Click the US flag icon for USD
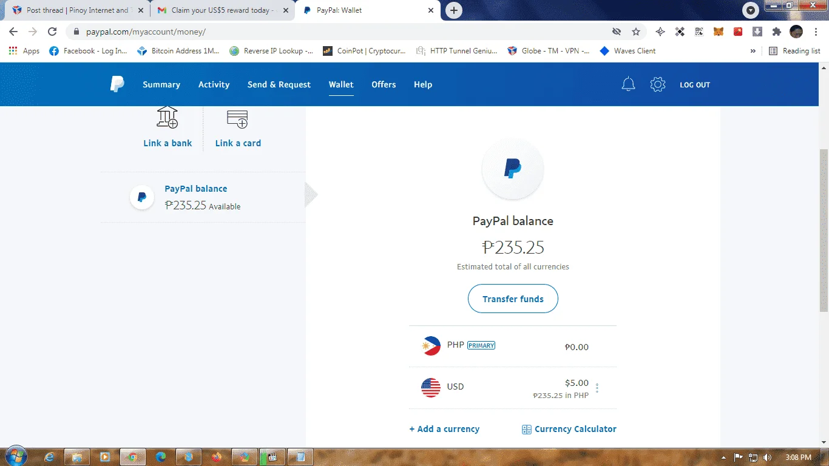 [431, 387]
